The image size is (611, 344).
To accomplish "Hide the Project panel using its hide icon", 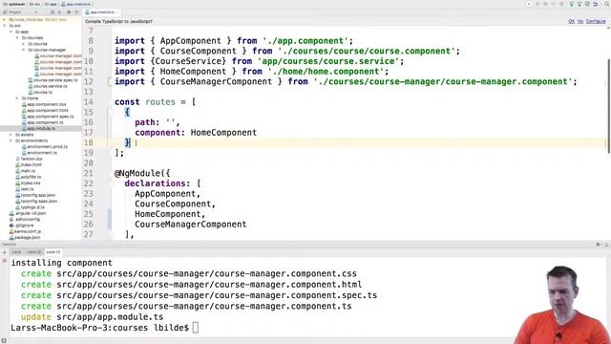I will point(76,12).
